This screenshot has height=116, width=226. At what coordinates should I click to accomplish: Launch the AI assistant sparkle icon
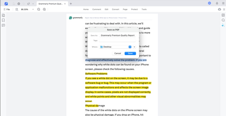(223, 25)
